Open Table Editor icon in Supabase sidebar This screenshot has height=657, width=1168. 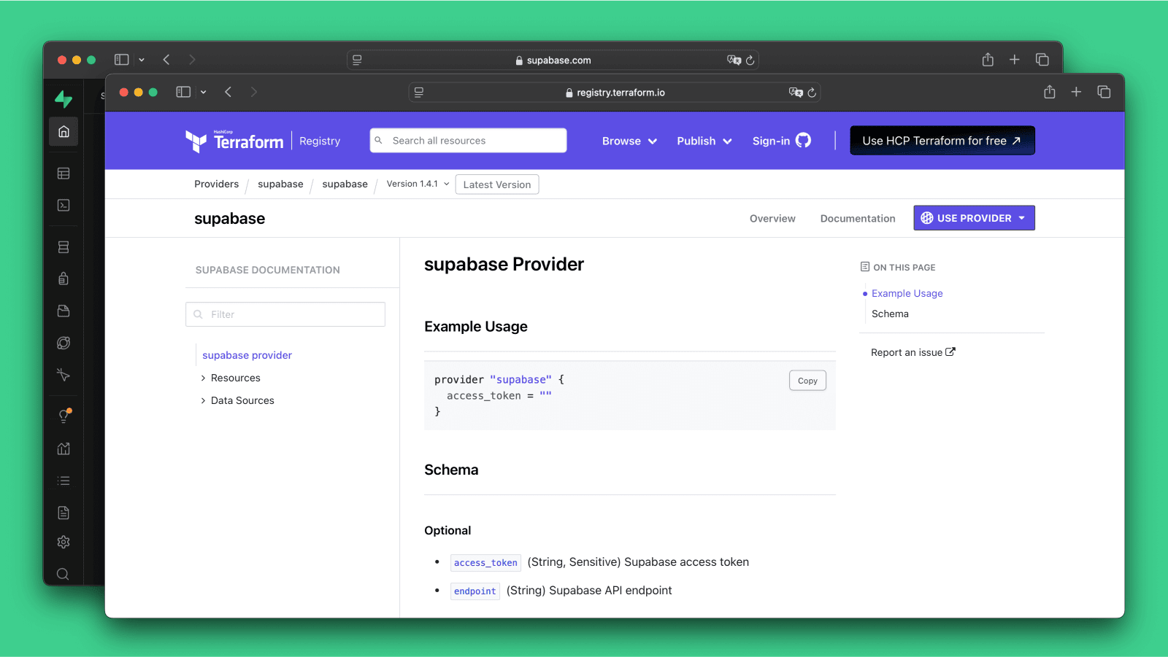pos(64,174)
